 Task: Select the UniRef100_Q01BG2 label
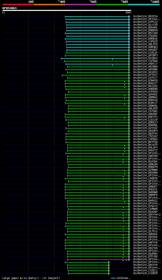coord(145,58)
